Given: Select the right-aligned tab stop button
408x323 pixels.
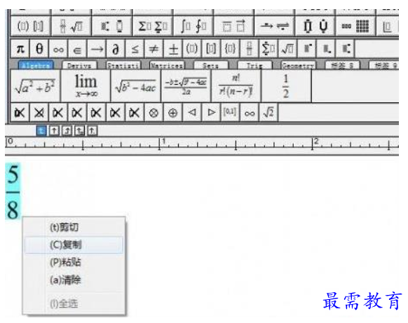Looking at the screenshot, I should pyautogui.click(x=67, y=130).
